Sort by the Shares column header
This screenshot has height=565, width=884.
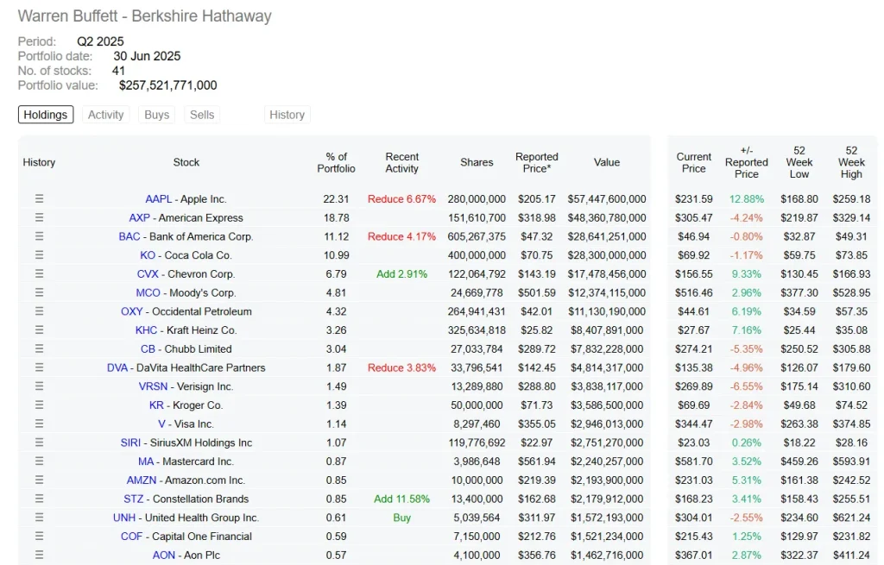coord(477,162)
